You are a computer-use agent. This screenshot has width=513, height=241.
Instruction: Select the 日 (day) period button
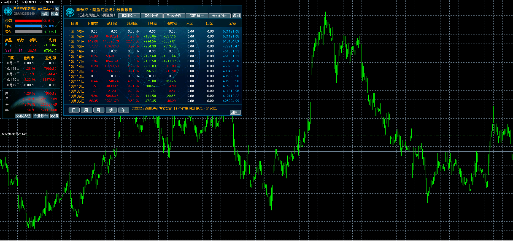tap(74, 110)
